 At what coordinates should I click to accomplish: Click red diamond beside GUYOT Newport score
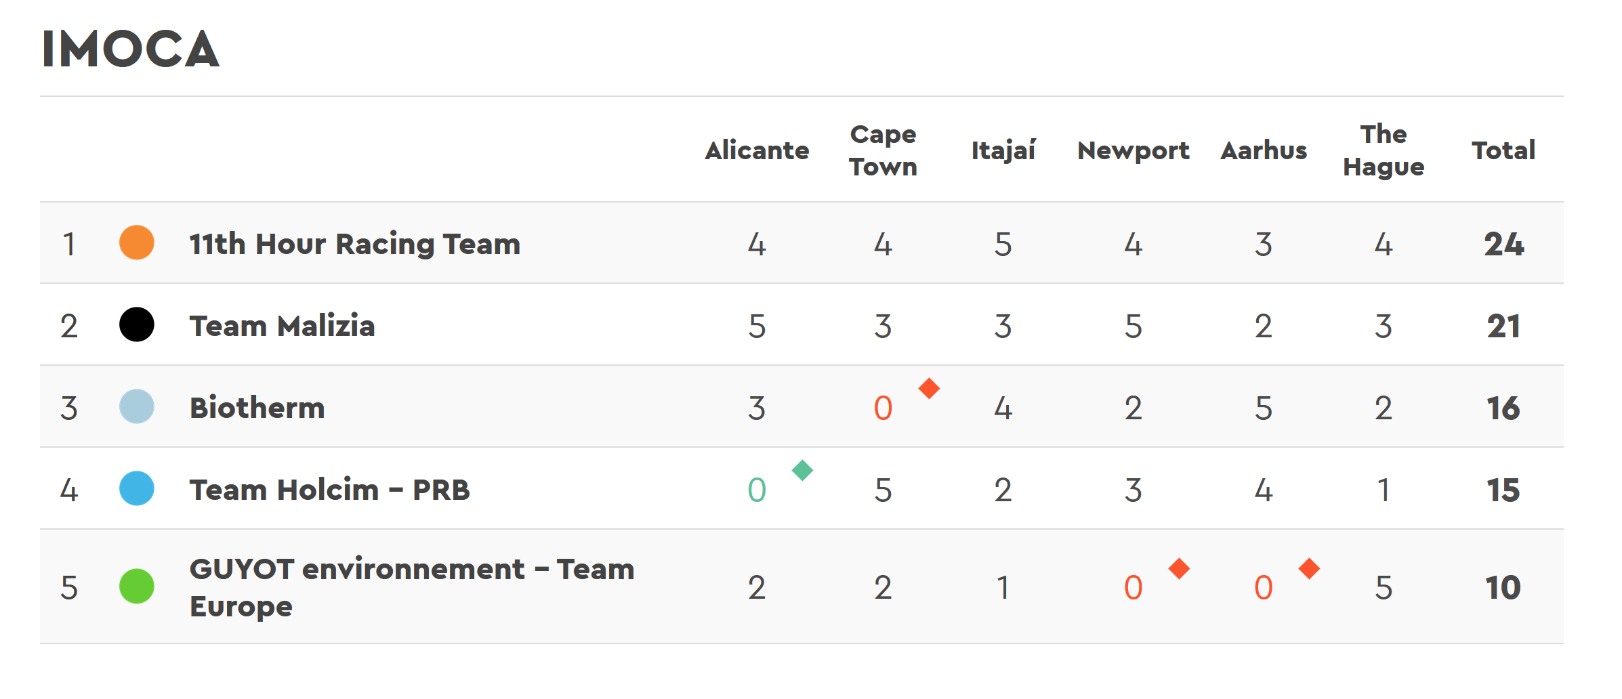point(1180,568)
